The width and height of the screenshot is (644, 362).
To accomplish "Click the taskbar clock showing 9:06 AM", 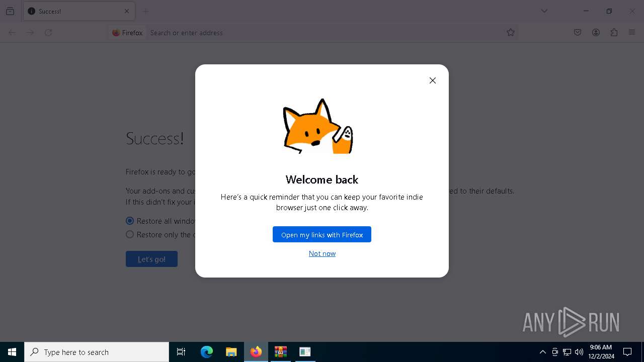I will click(601, 352).
